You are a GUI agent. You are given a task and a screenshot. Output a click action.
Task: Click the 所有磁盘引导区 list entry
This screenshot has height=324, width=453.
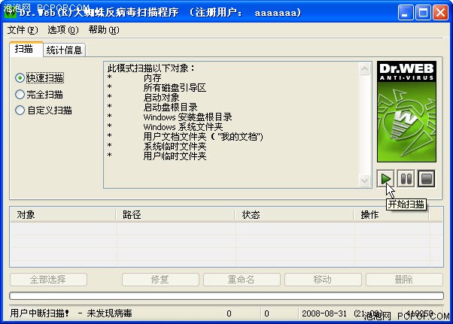click(175, 88)
